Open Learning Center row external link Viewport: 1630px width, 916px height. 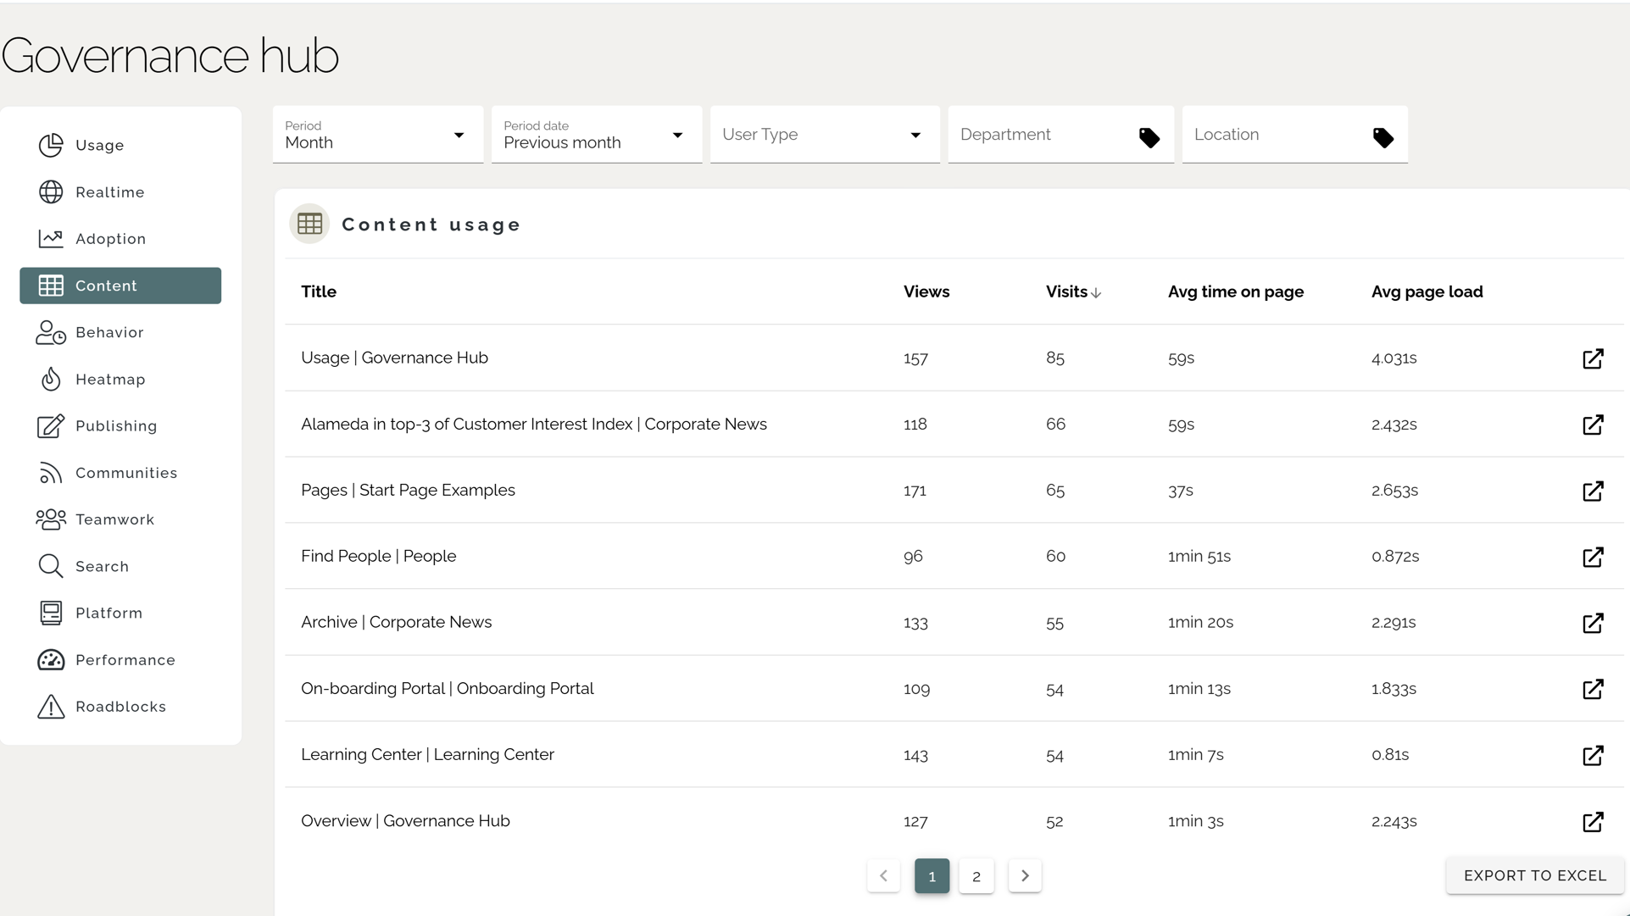[1593, 755]
